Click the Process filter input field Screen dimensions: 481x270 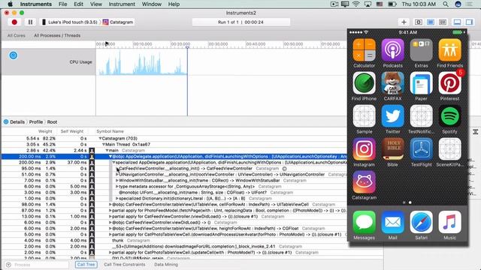[37, 265]
